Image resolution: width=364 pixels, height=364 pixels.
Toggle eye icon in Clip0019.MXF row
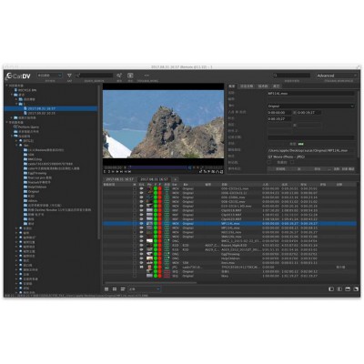pos(141,215)
